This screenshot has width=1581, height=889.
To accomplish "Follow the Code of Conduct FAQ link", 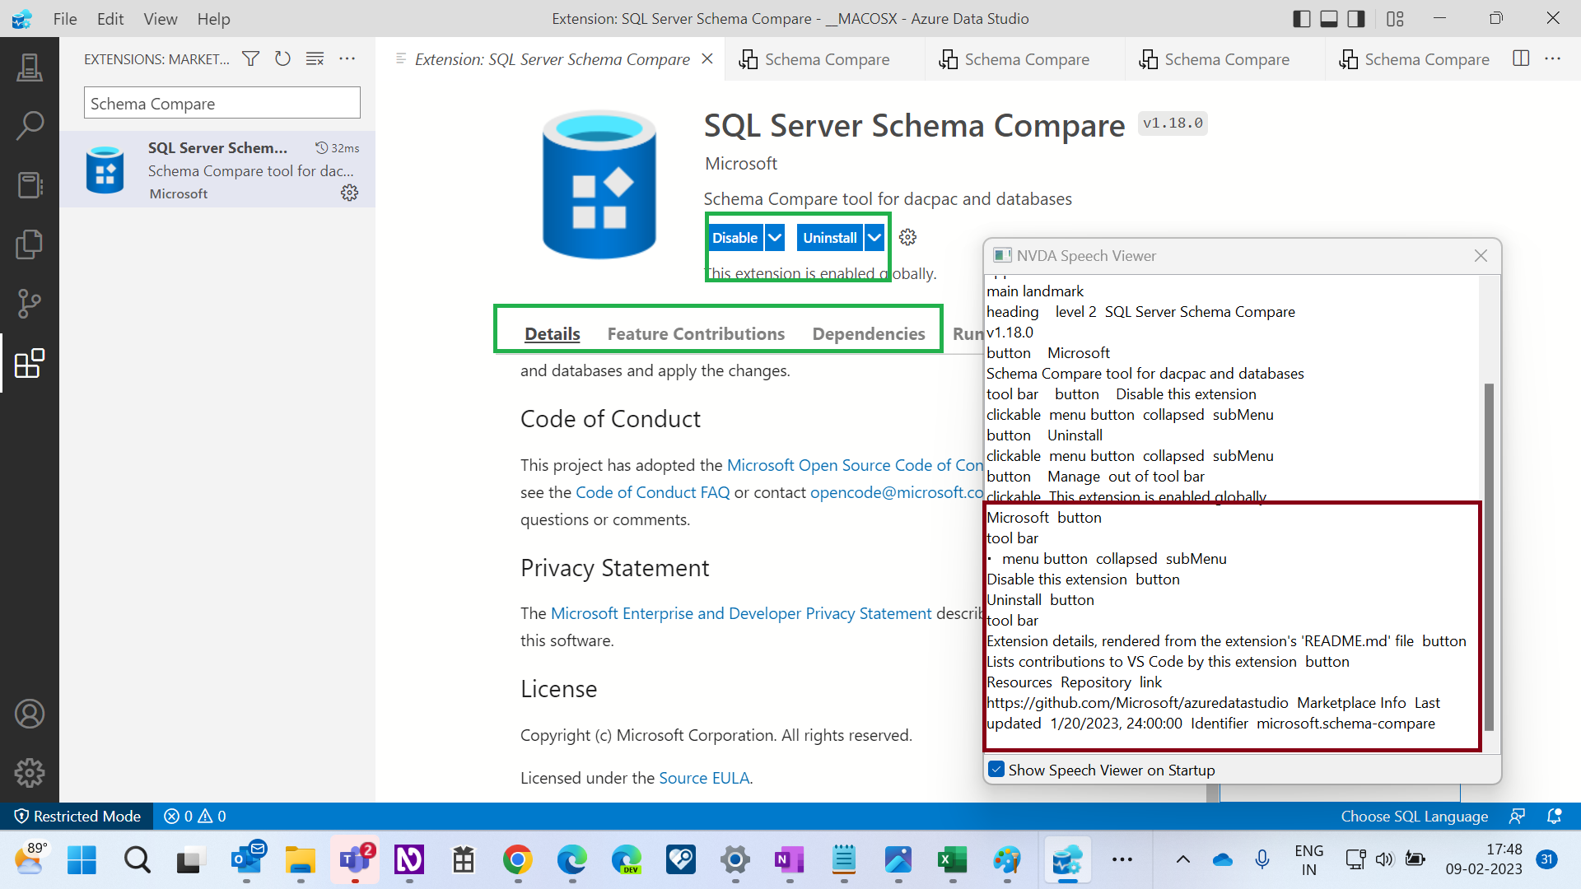I will point(652,491).
